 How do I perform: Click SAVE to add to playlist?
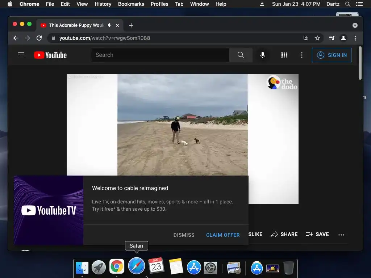pyautogui.click(x=317, y=234)
